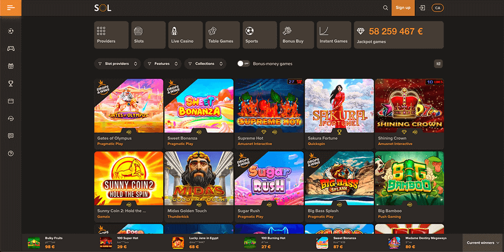
Task: Open the Shining Crown game thumbnail
Action: click(409, 106)
